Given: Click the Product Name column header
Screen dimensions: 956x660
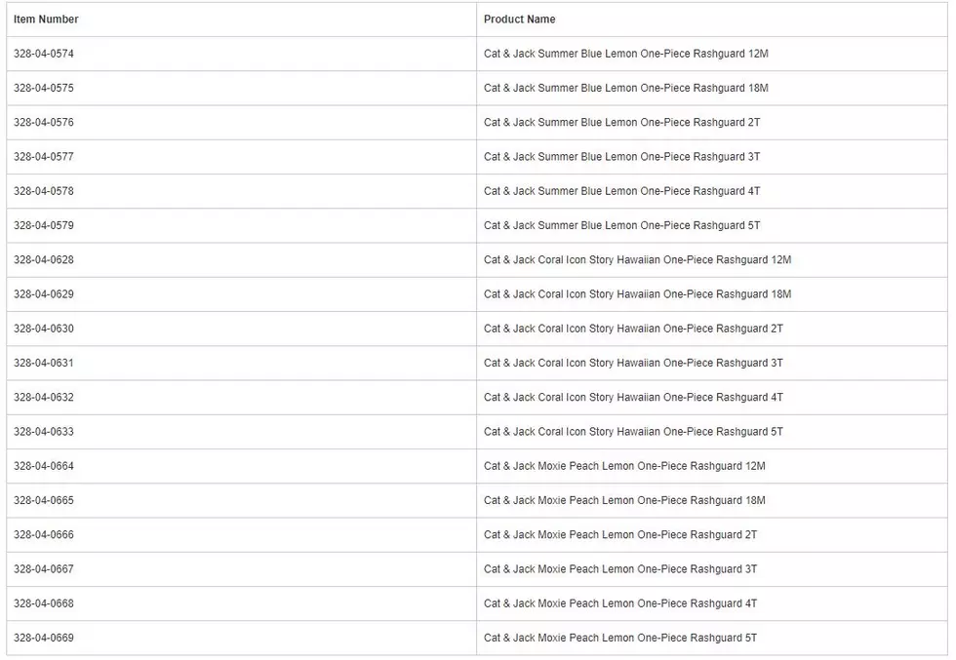Looking at the screenshot, I should [x=519, y=19].
